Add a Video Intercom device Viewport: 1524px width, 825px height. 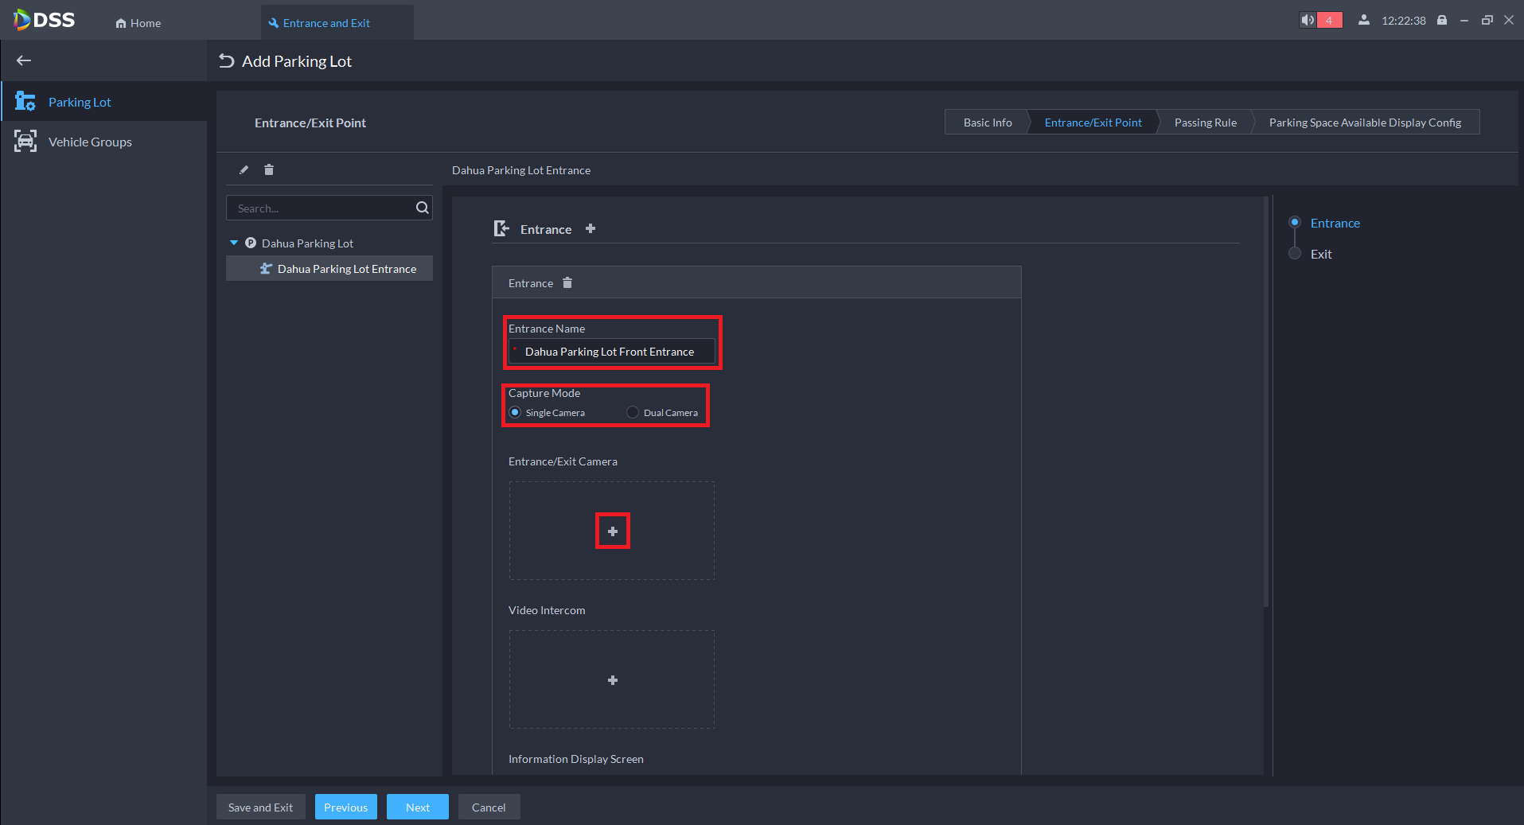(x=613, y=680)
